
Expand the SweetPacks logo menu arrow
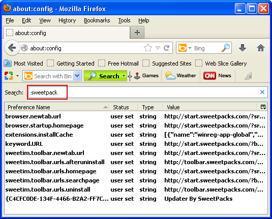17,76
